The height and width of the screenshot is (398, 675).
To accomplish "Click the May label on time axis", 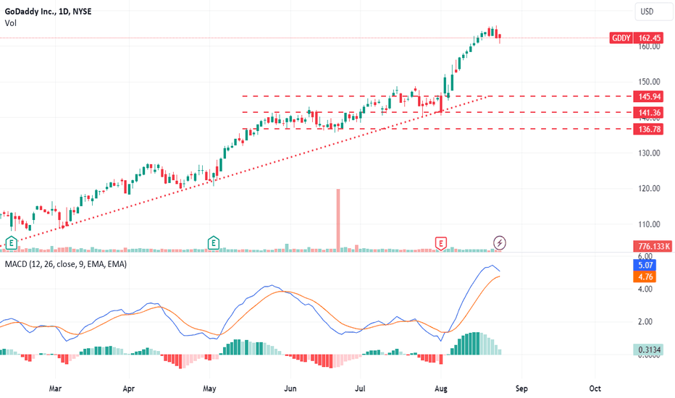I will [209, 389].
